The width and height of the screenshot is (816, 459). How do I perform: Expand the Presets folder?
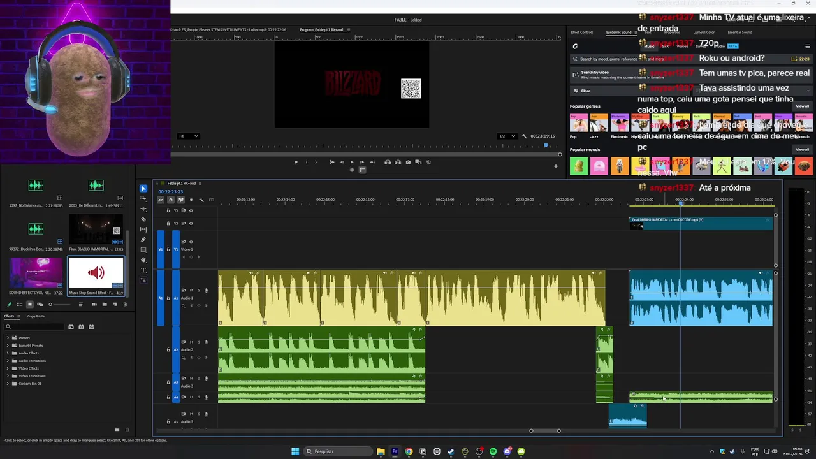pyautogui.click(x=8, y=338)
